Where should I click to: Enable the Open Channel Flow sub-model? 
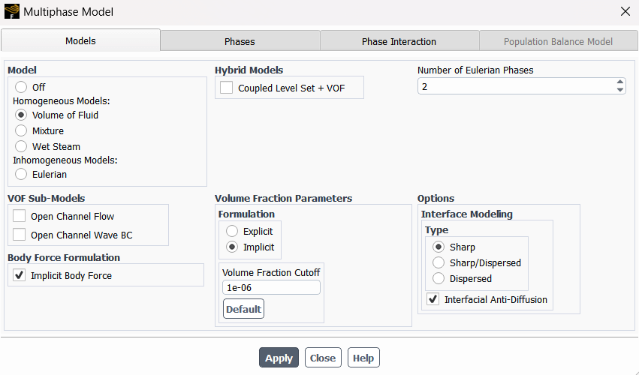pos(20,216)
